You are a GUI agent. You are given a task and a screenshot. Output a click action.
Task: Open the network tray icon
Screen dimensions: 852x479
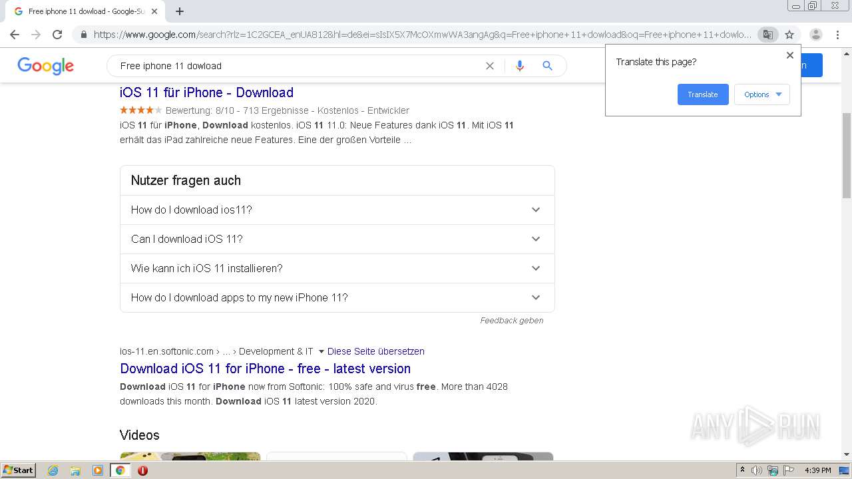pyautogui.click(x=773, y=470)
